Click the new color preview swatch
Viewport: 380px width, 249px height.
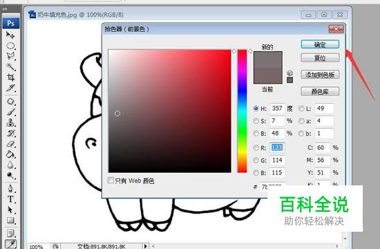tap(268, 59)
